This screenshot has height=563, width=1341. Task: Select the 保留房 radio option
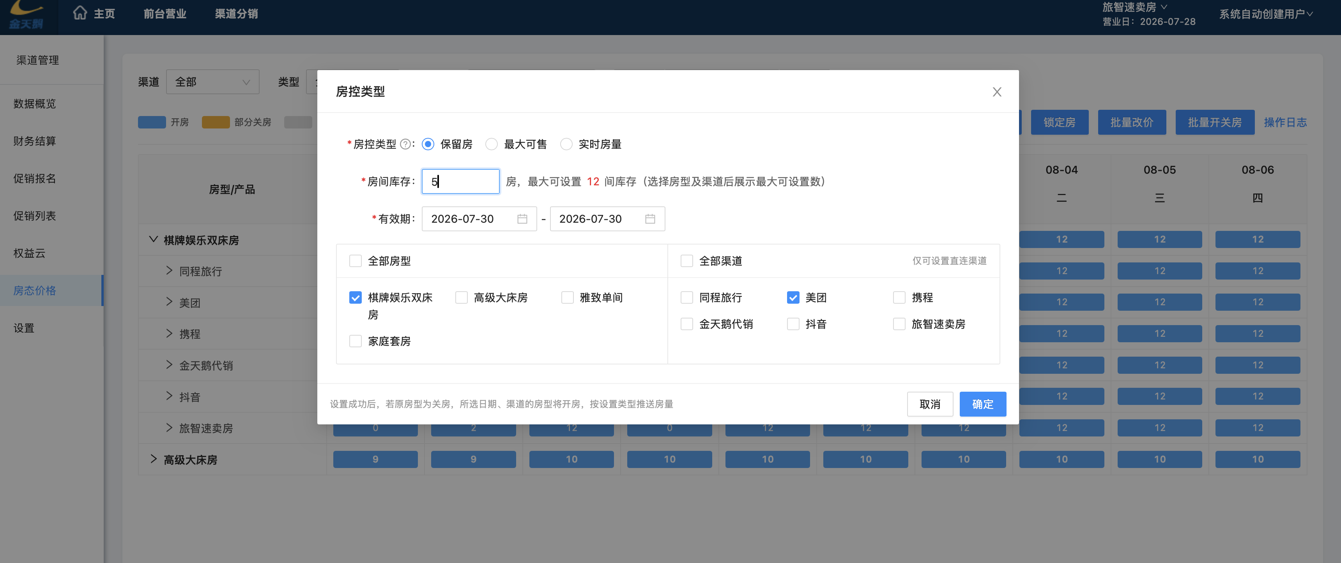428,144
